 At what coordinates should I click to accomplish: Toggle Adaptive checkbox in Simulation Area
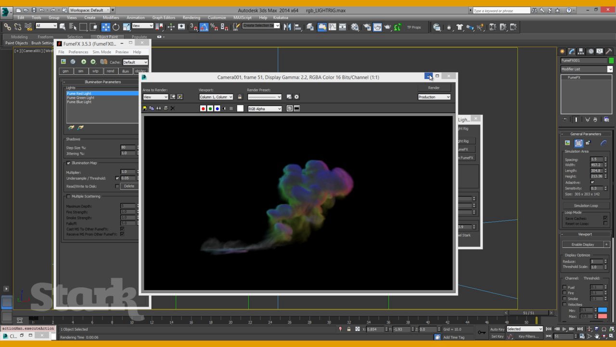[592, 182]
